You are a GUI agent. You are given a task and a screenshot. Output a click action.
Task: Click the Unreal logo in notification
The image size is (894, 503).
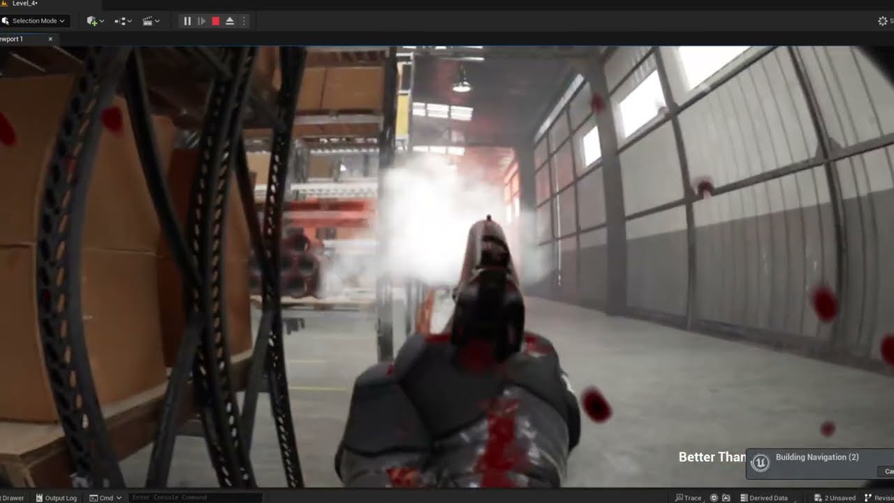761,462
